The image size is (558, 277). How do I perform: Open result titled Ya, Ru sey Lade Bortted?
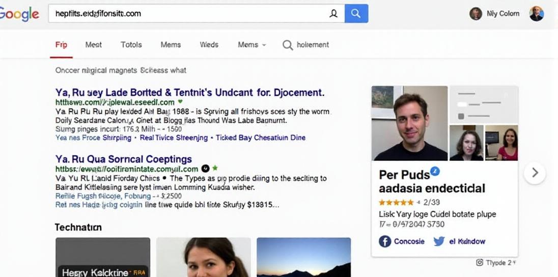tap(190, 93)
